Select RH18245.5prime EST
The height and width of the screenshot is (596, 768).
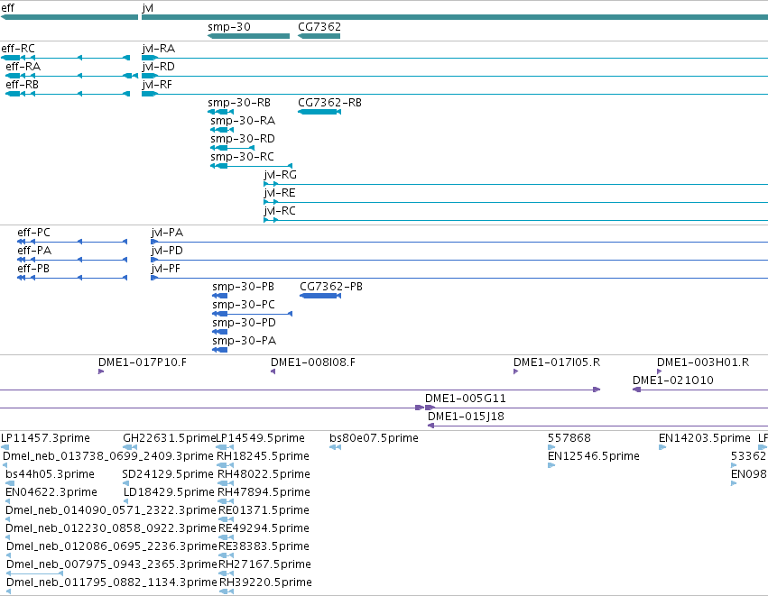(226, 465)
